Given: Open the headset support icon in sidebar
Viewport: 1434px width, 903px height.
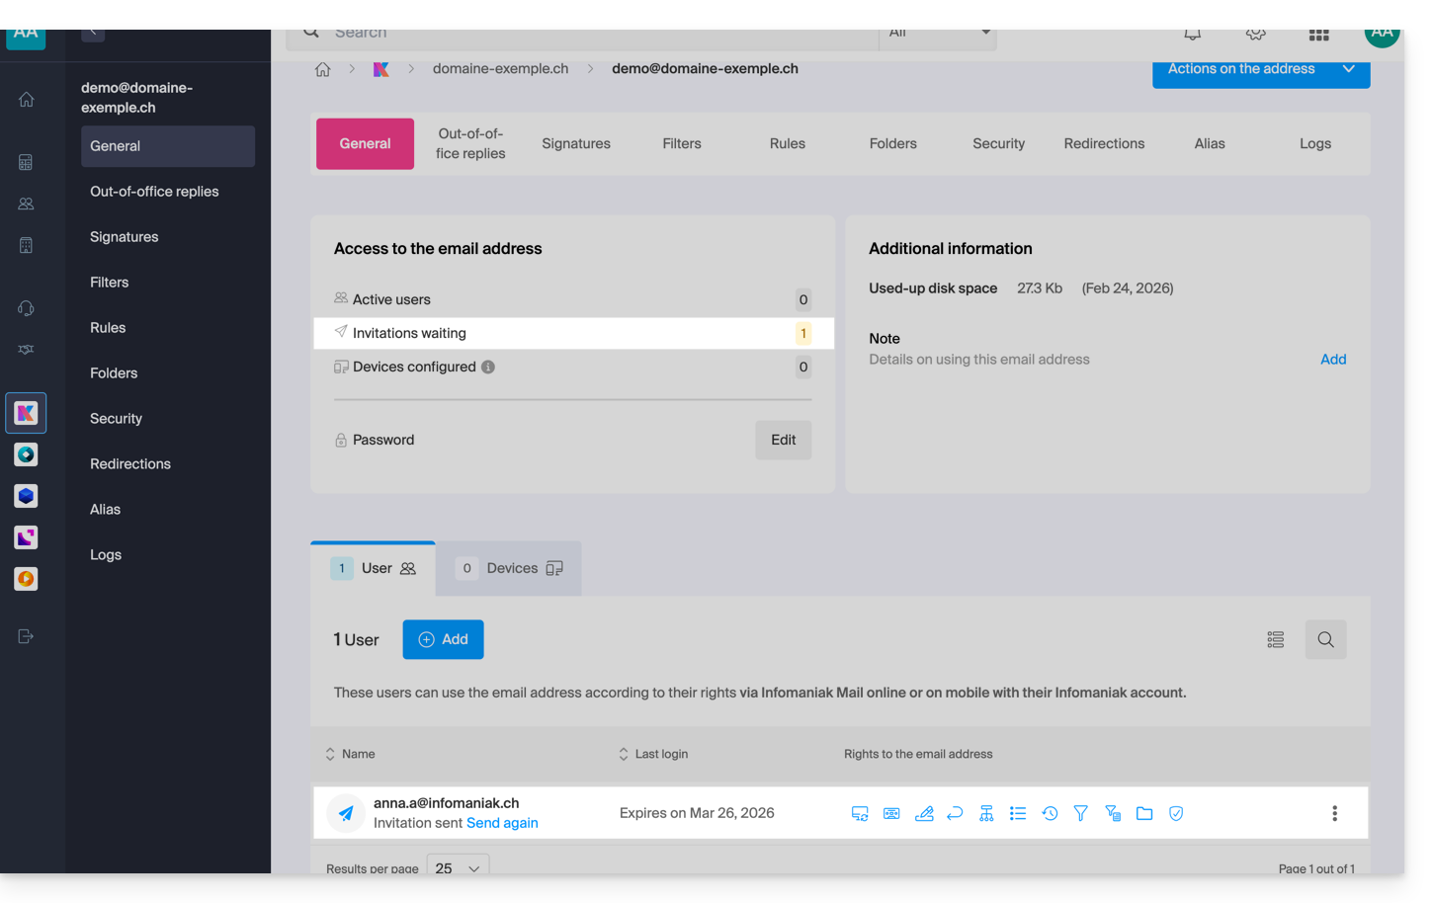Looking at the screenshot, I should pos(27,308).
